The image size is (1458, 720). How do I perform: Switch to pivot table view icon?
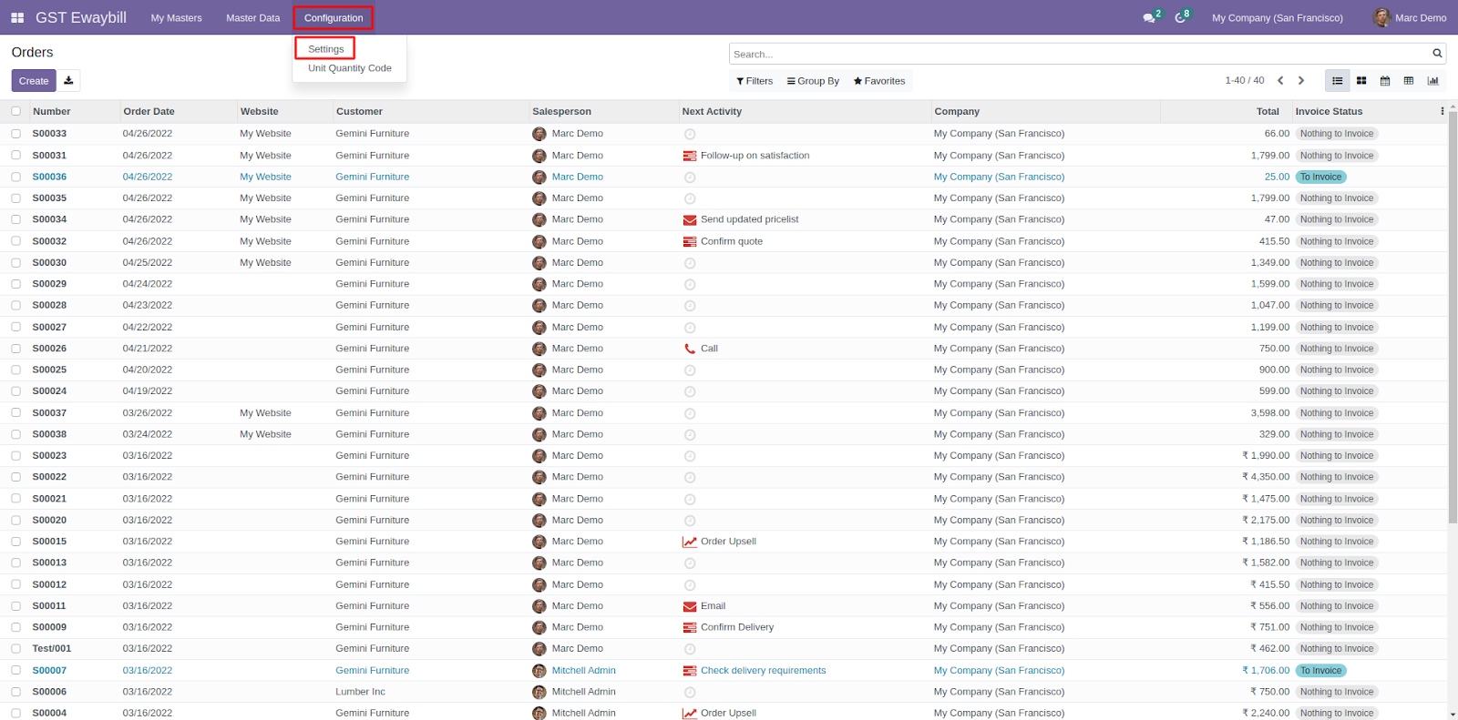pyautogui.click(x=1409, y=81)
